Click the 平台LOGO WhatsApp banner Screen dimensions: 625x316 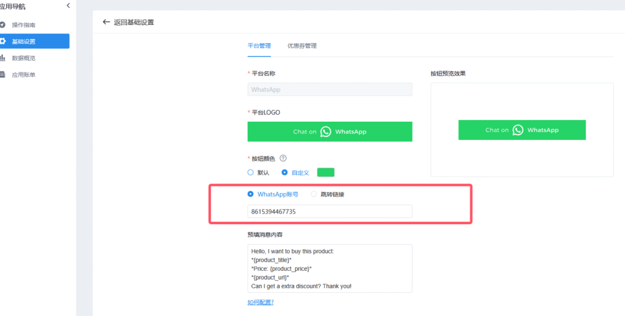[x=330, y=132]
